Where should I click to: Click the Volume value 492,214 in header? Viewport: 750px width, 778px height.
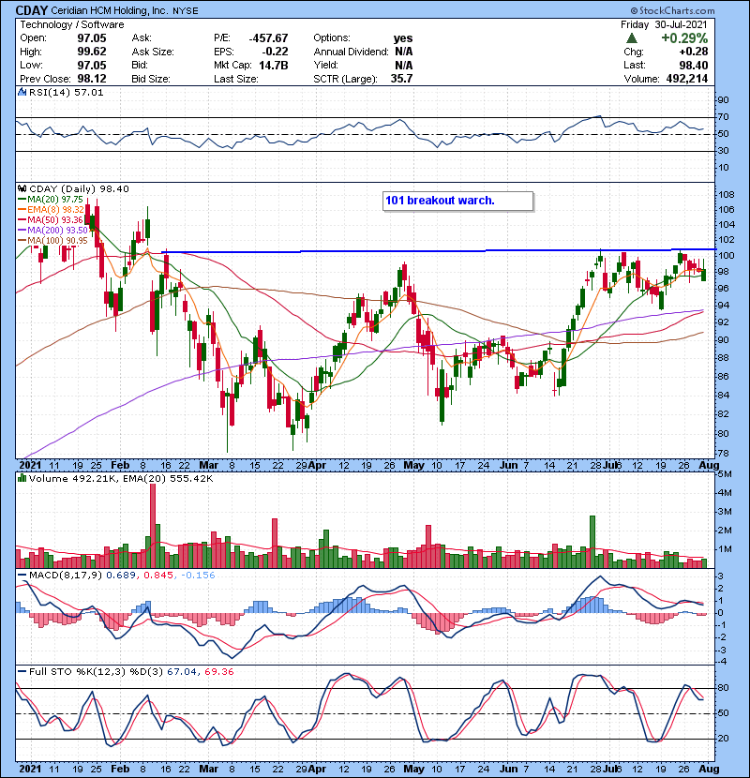pyautogui.click(x=686, y=79)
